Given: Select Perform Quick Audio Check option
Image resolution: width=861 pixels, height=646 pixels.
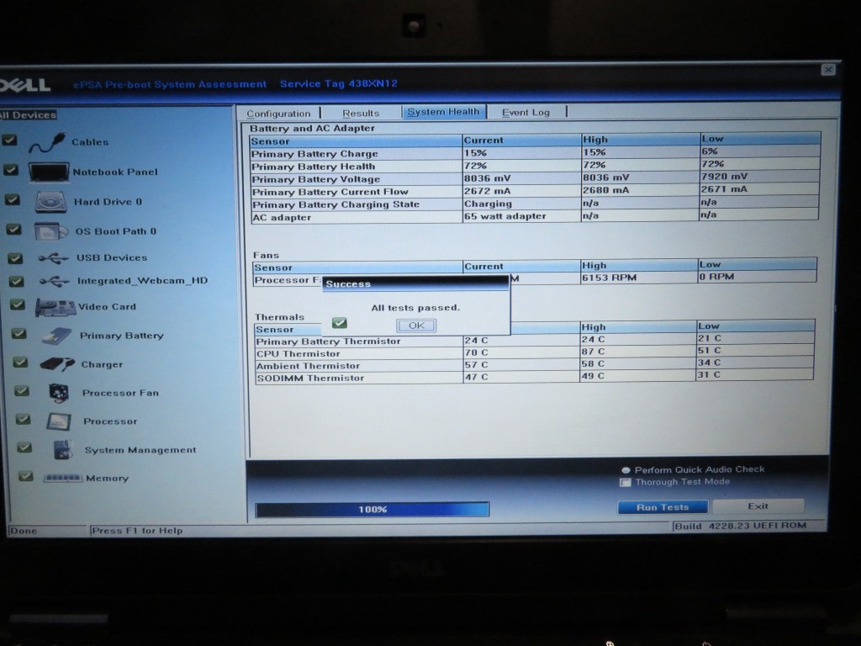Looking at the screenshot, I should point(626,470).
